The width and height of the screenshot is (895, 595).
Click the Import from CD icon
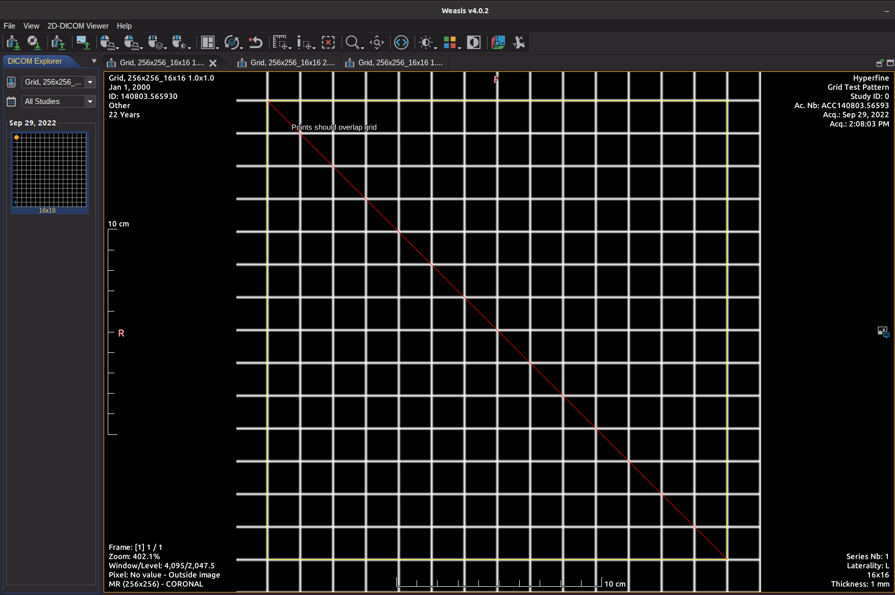(34, 43)
